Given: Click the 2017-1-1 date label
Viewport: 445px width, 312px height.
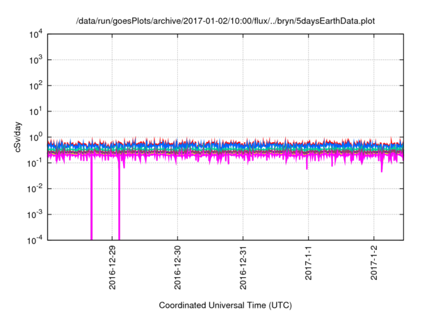Looking at the screenshot, I should pos(309,263).
